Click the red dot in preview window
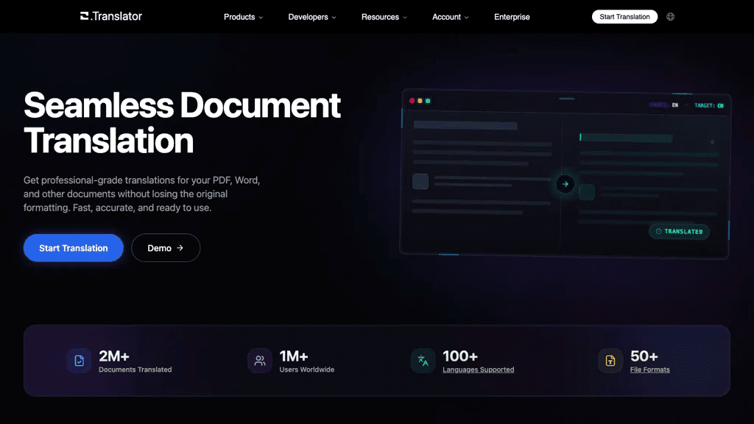This screenshot has height=424, width=754. [x=412, y=101]
